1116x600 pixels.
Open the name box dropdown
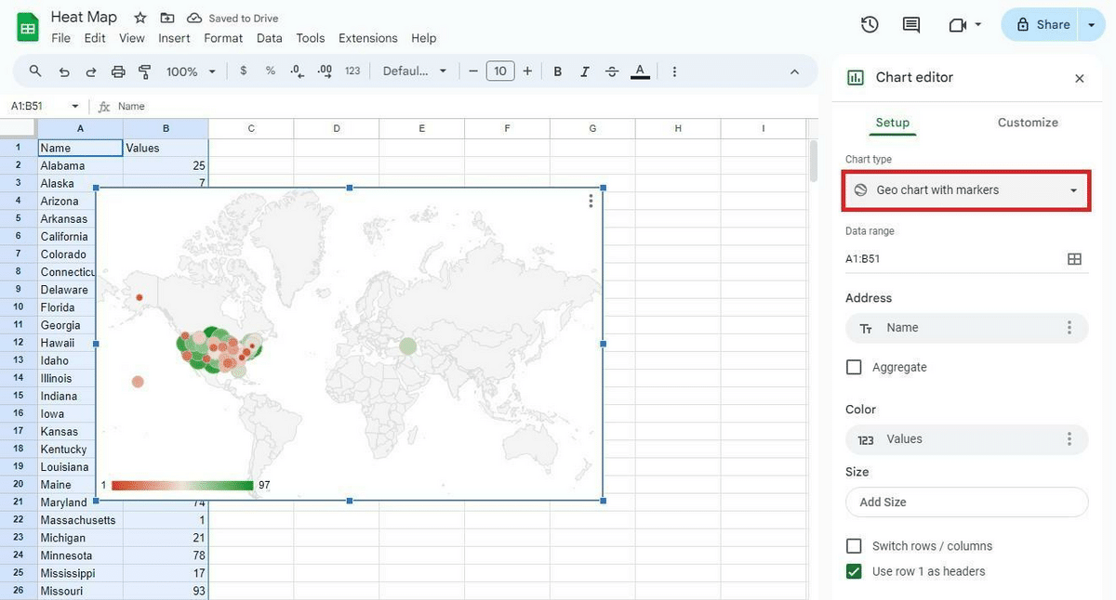tap(75, 107)
